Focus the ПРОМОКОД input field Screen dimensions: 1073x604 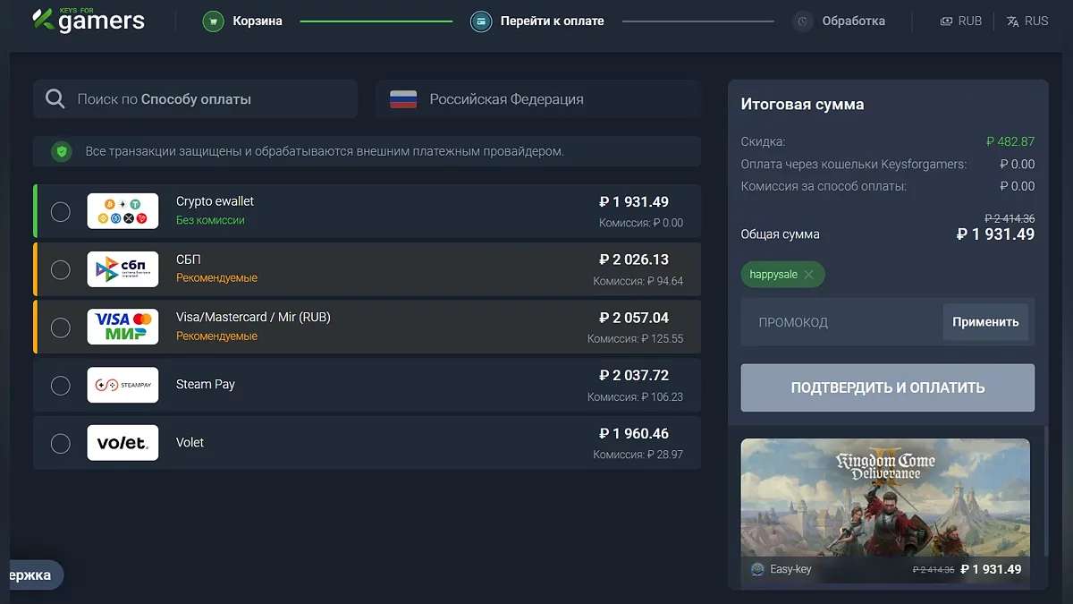point(841,322)
